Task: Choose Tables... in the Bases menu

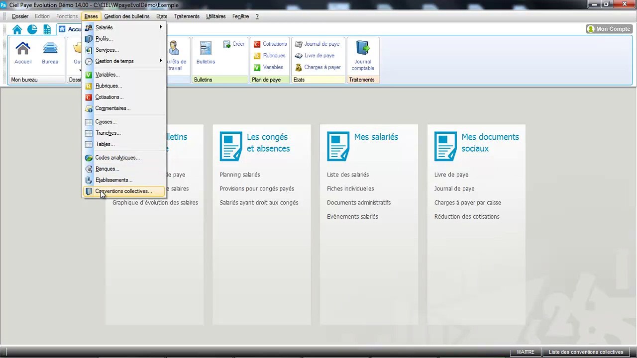Action: [124, 144]
